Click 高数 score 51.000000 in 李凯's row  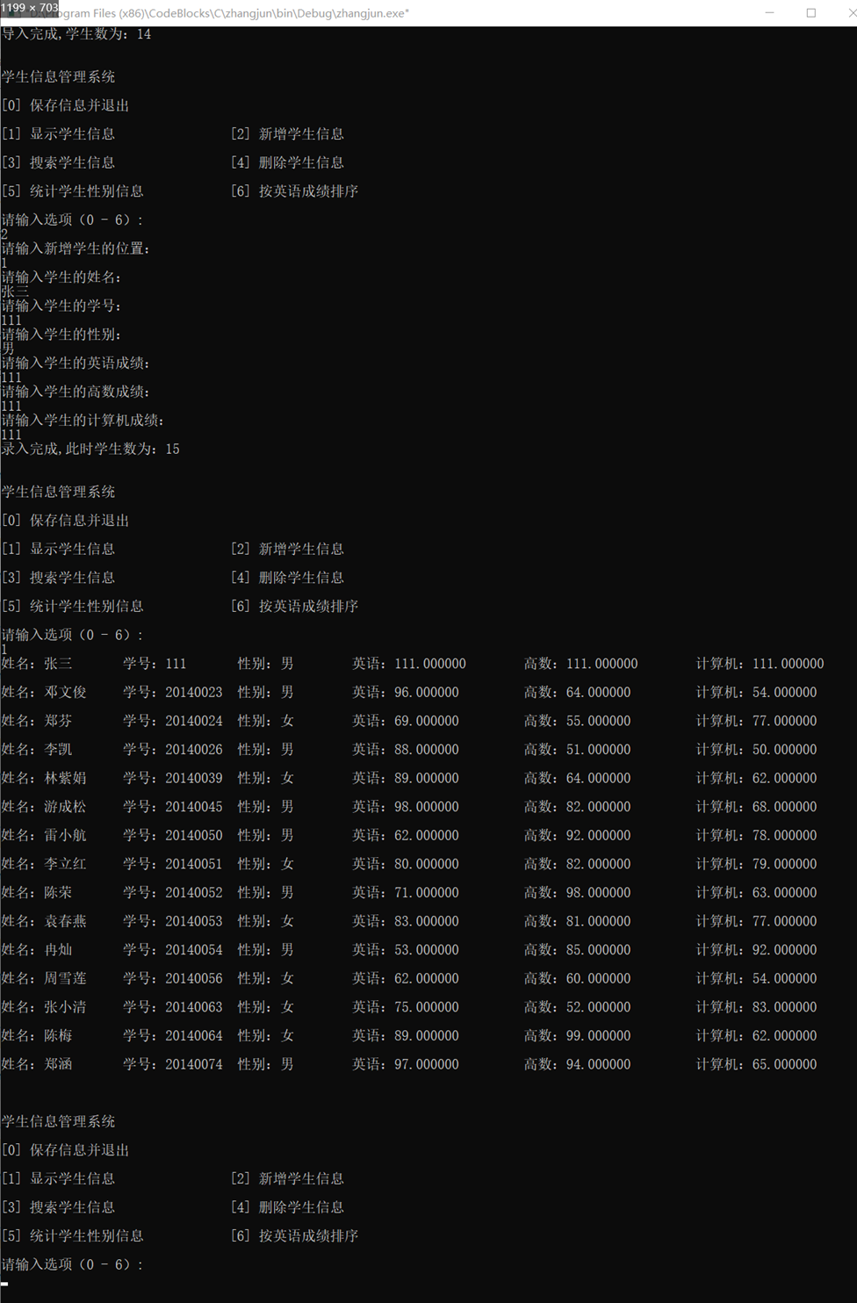(x=599, y=750)
